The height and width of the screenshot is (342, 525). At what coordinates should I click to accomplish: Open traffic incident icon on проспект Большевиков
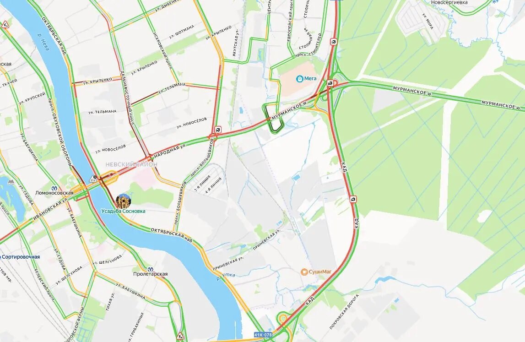[218, 130]
